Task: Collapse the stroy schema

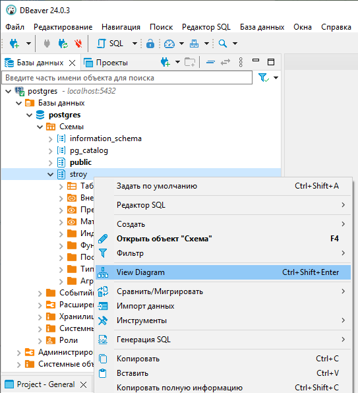Action: coord(51,175)
